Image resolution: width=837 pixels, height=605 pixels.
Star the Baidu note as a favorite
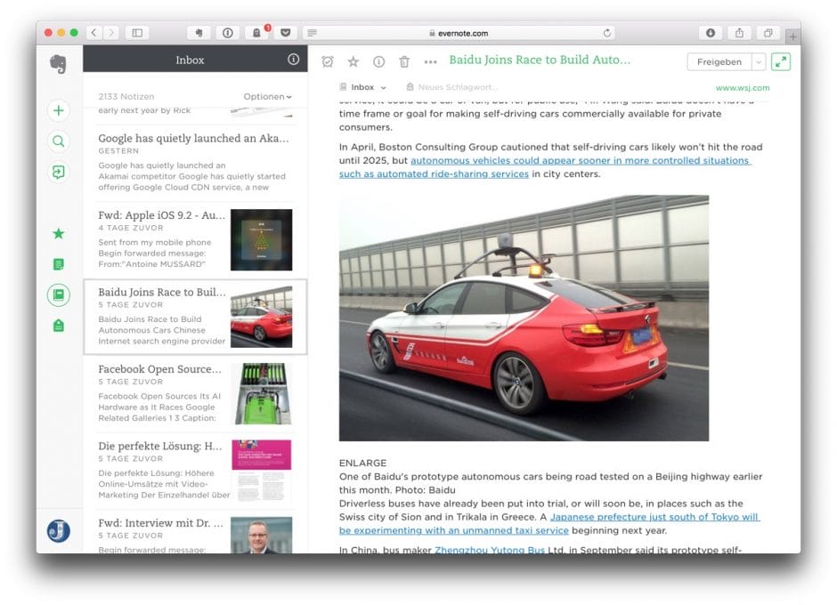click(353, 61)
